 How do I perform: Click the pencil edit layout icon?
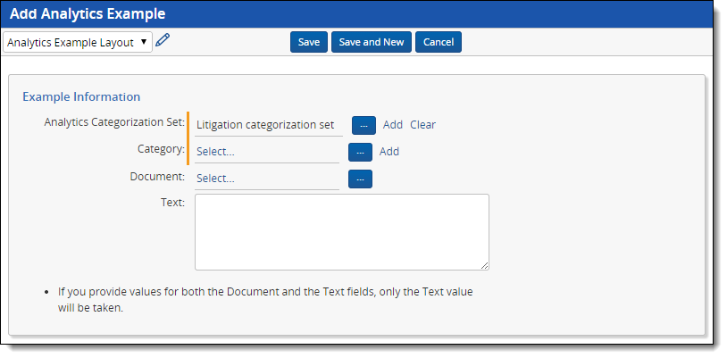click(x=162, y=41)
